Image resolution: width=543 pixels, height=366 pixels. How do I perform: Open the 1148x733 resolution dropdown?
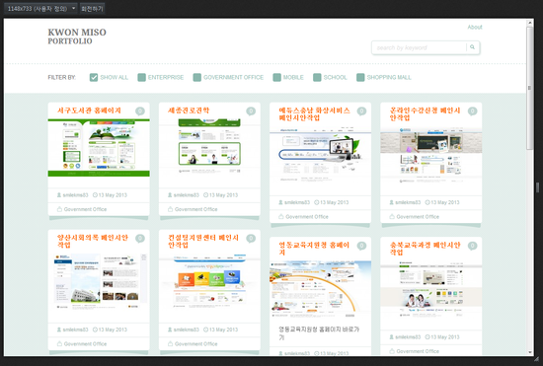click(40, 9)
